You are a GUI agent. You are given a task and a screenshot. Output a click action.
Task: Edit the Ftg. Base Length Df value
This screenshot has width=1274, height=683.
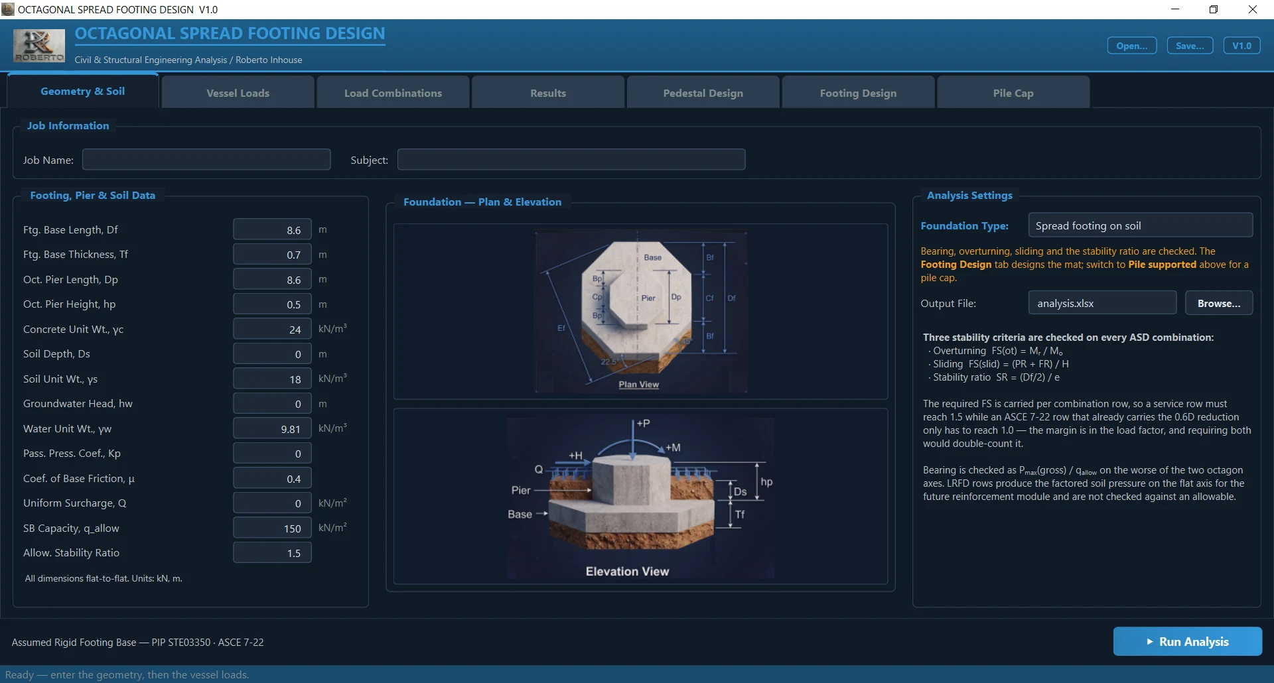tap(272, 229)
